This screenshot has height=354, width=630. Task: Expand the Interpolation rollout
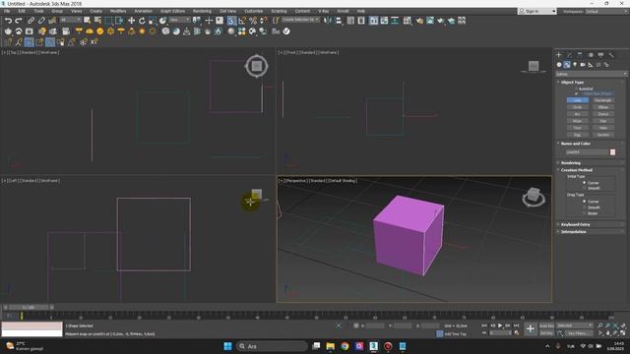click(x=573, y=232)
